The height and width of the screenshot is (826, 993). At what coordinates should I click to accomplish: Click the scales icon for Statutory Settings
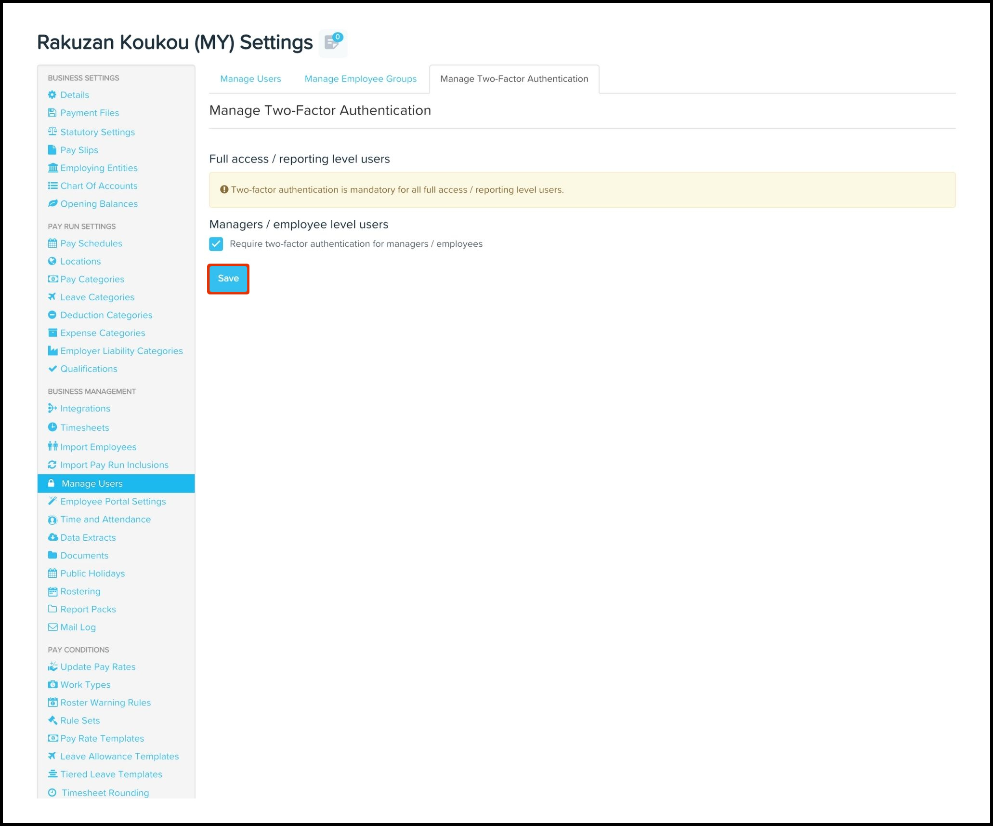[52, 132]
